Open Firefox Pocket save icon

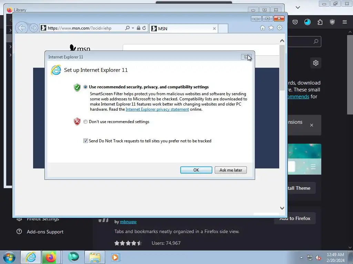pyautogui.click(x=295, y=22)
